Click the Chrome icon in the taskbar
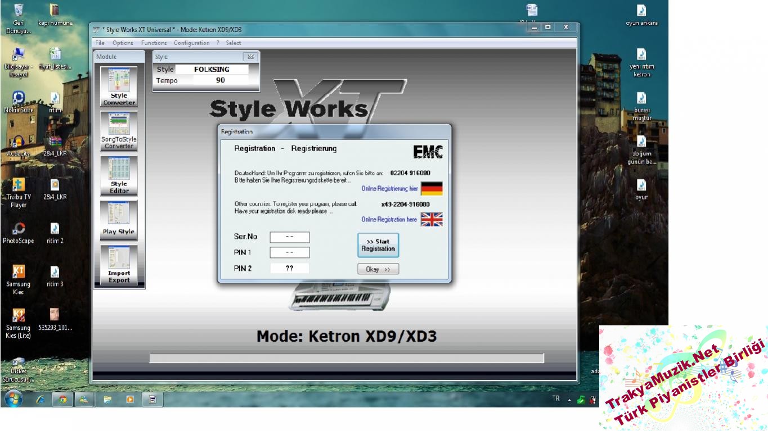768x431 pixels. click(63, 400)
